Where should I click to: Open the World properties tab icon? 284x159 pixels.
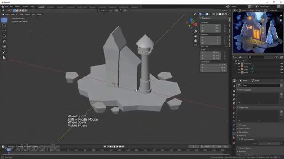point(234,108)
